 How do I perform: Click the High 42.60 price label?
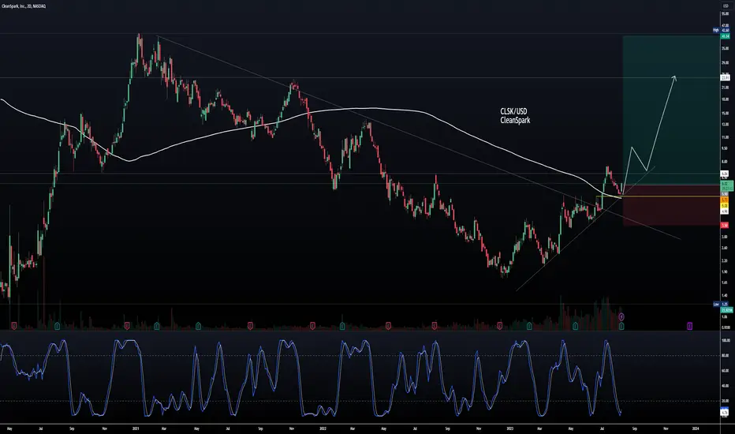[x=722, y=30]
